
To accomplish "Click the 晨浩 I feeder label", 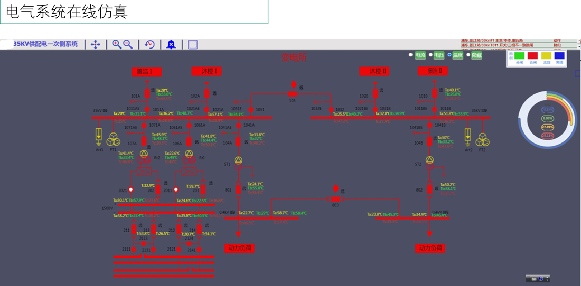I will pyautogui.click(x=147, y=71).
